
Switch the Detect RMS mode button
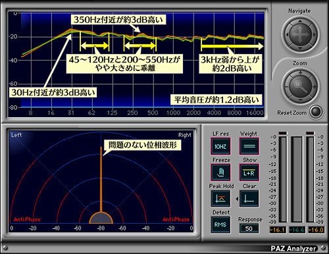pos(220,224)
